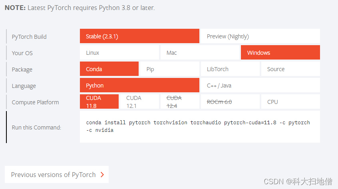Select the struck-through CUDA 12.4 option
The width and height of the screenshot is (338, 189).
(x=180, y=101)
